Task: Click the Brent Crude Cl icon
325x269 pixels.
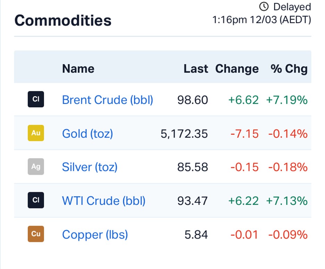Action: coord(36,99)
